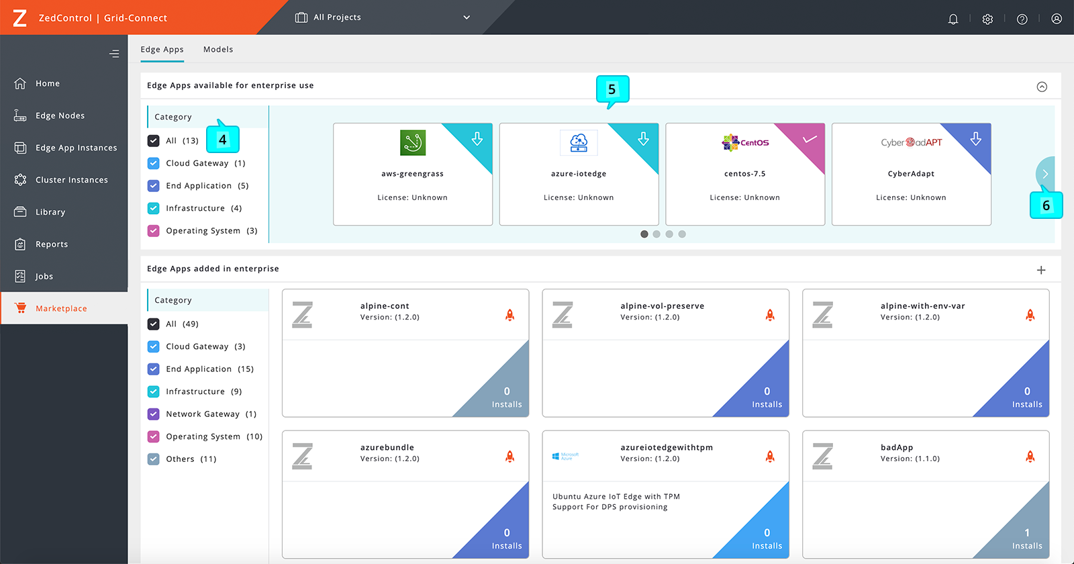Deploy alpine-cont with rocket icon
This screenshot has width=1074, height=564.
510,315
